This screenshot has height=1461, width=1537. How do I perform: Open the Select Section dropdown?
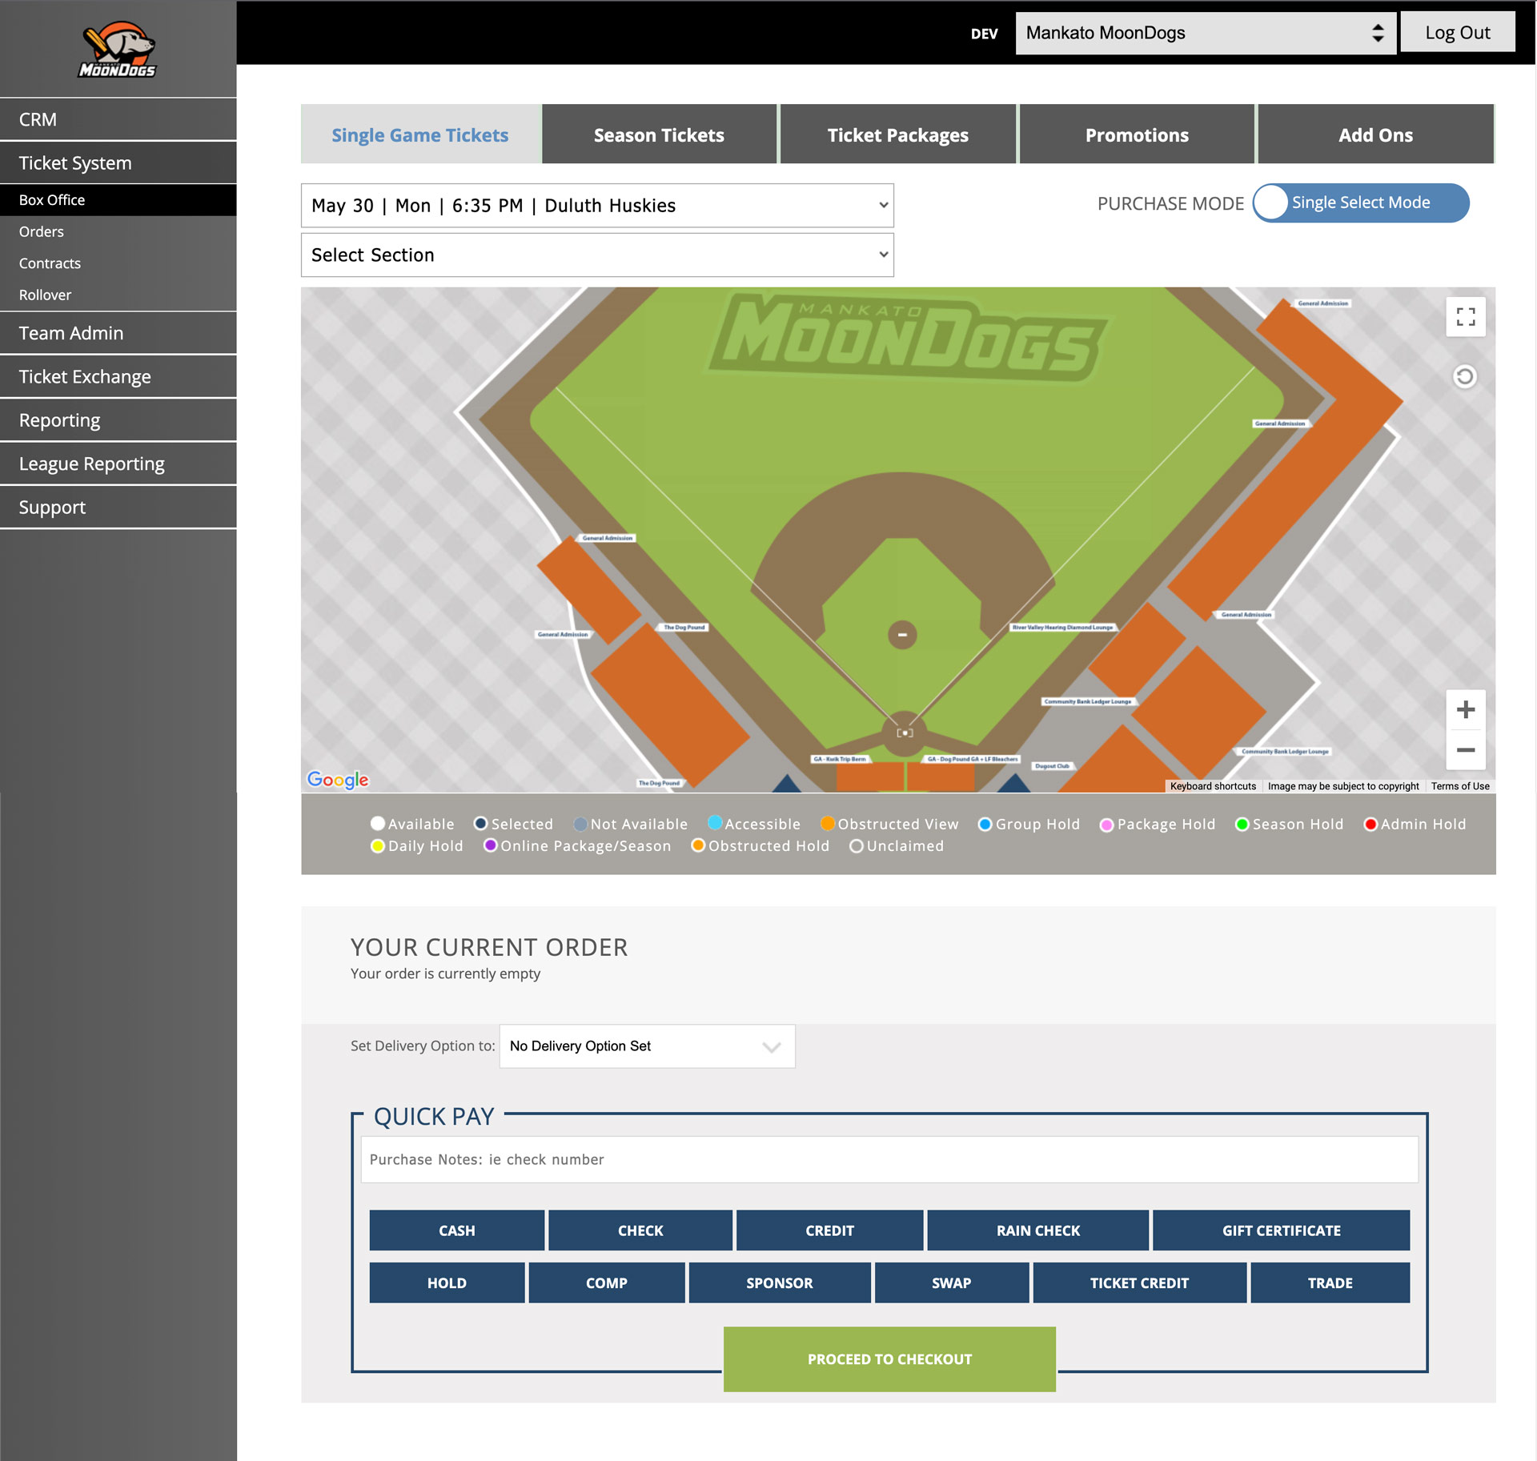tap(597, 255)
